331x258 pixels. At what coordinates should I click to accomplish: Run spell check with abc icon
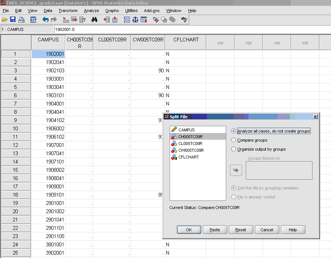184,20
